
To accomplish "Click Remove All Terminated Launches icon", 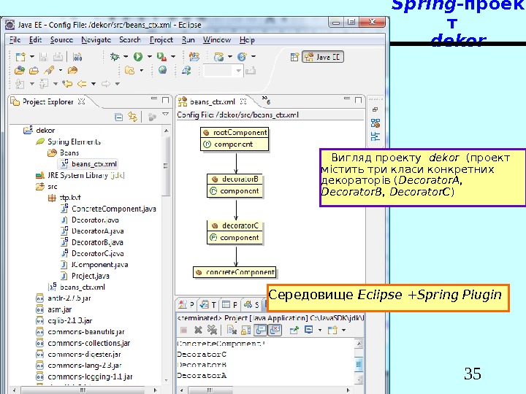I will pyautogui.click(x=212, y=330).
